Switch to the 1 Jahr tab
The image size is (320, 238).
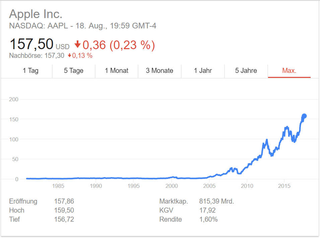(203, 71)
